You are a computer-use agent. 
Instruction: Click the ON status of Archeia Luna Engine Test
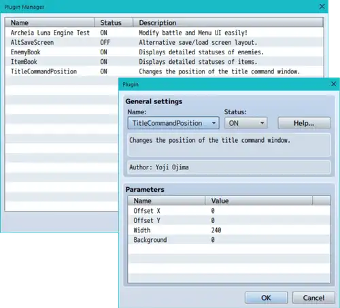[103, 33]
